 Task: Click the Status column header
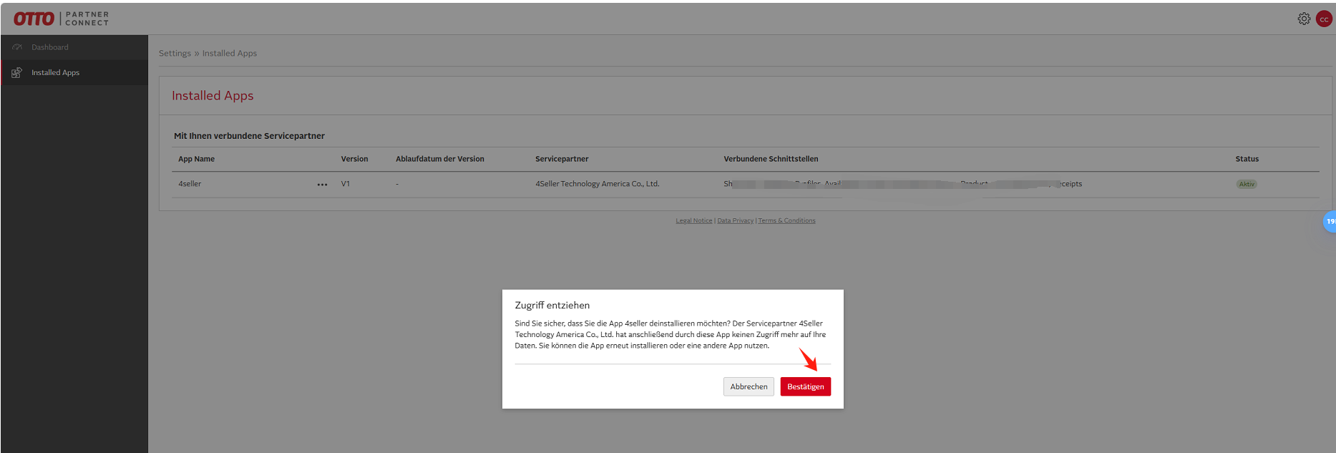1247,159
